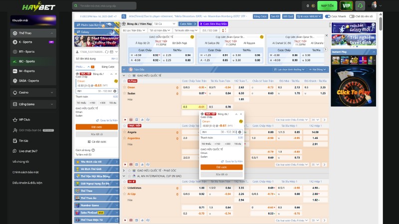Image resolution: width=399 pixels, height=224 pixels.
Task: Open the announcement search magnifier icon
Action: click(124, 16)
